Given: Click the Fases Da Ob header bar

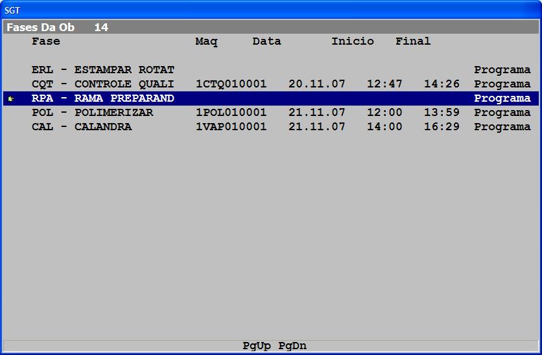Looking at the screenshot, I should point(271,27).
